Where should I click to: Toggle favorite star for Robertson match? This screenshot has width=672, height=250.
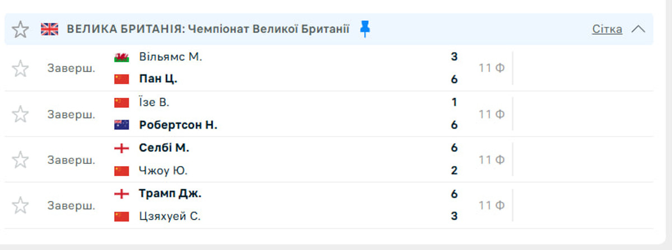pyautogui.click(x=20, y=114)
